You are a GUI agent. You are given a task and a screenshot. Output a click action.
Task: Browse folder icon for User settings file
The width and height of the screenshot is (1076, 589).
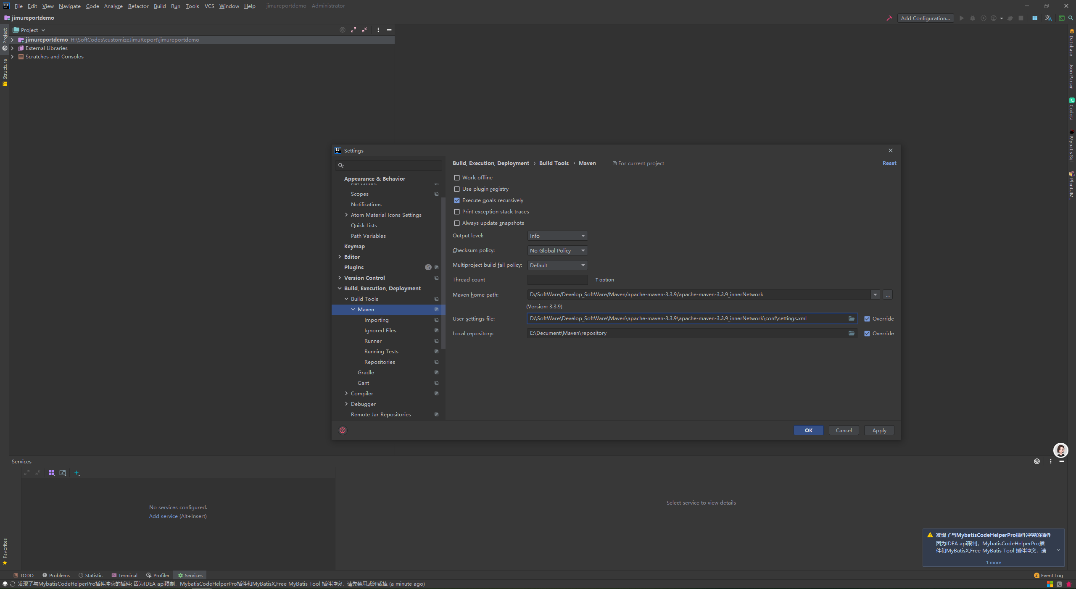click(851, 318)
